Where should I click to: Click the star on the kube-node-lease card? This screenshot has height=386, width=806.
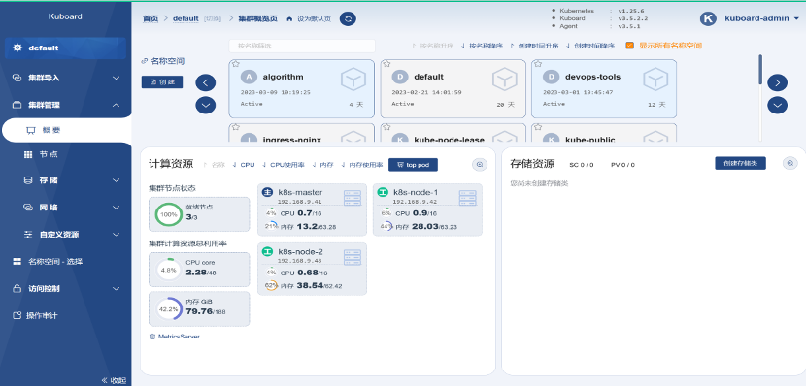click(x=386, y=127)
